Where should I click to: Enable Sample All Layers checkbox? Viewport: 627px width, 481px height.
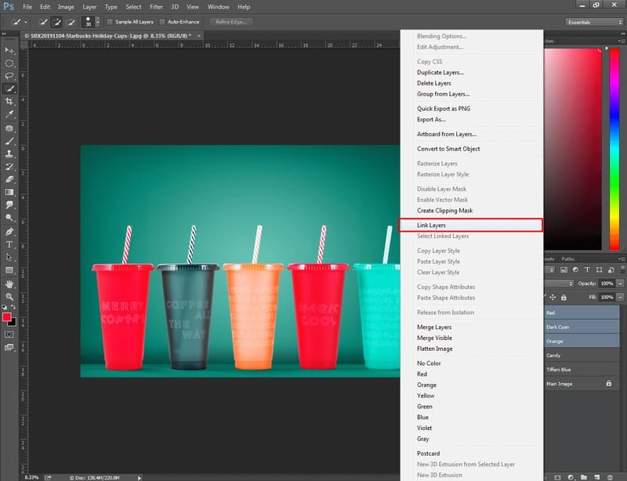pos(110,22)
